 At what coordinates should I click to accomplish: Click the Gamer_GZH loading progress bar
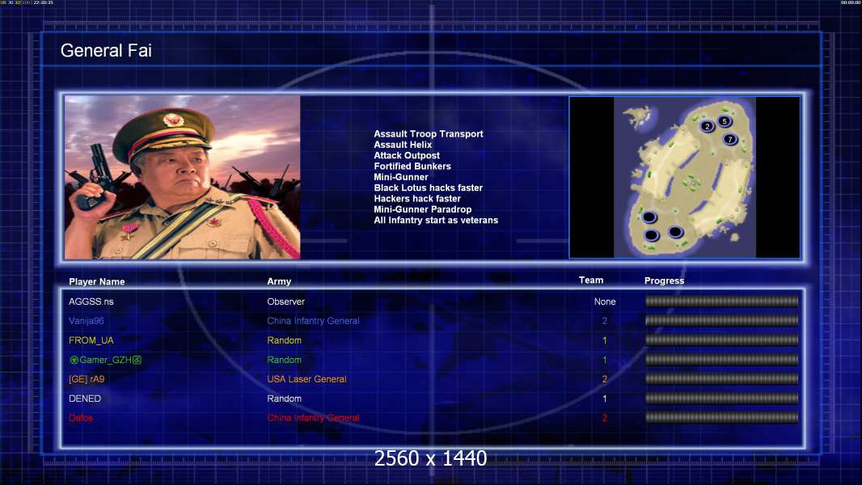click(722, 360)
